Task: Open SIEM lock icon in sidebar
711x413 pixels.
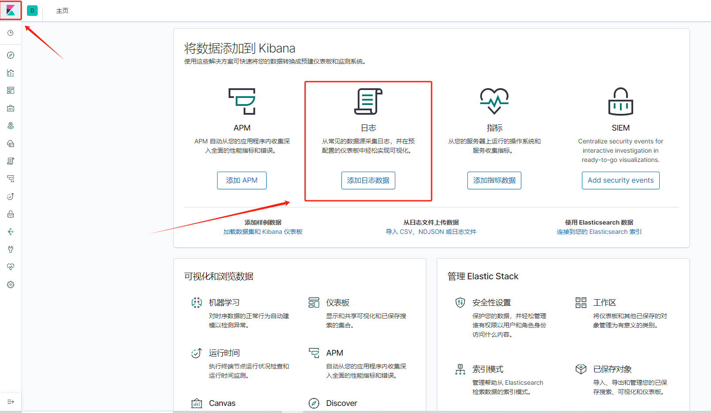Action: pyautogui.click(x=11, y=214)
